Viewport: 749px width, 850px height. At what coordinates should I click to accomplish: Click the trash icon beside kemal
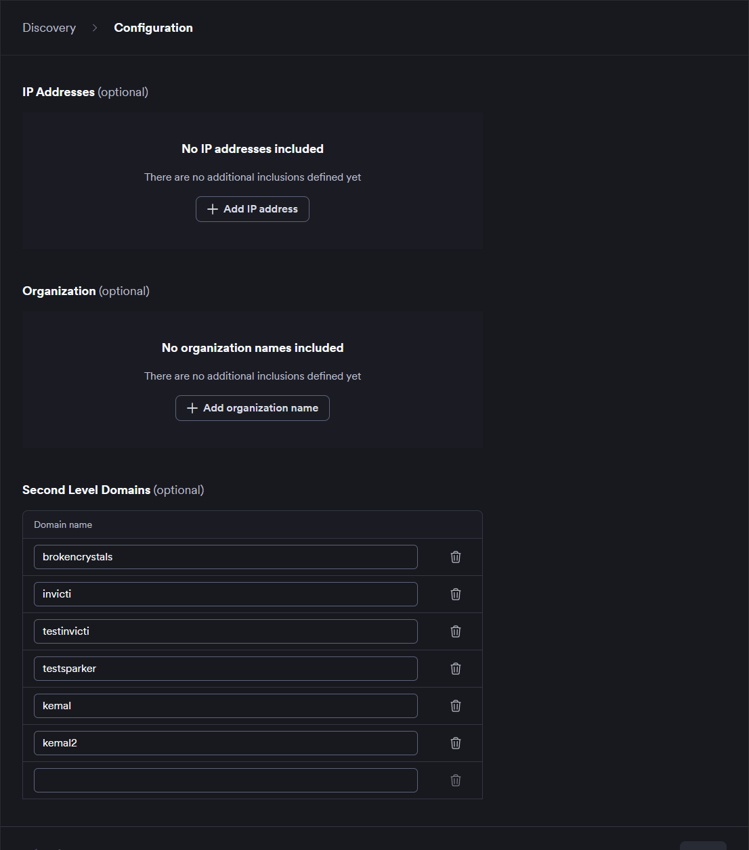[x=456, y=706]
